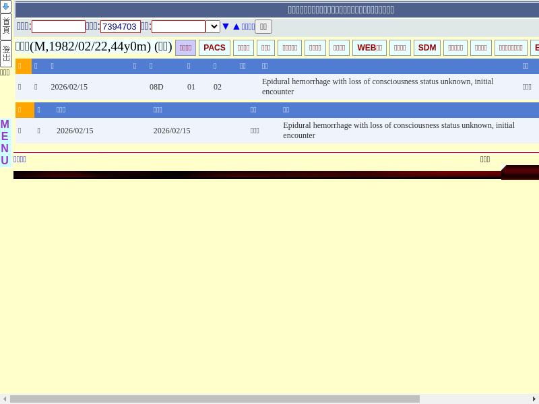The width and height of the screenshot is (539, 404).
Task: Click the orange header cell of first table
Action: coord(23,66)
